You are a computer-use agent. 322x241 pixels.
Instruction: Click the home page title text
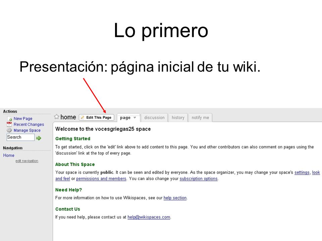click(x=68, y=117)
